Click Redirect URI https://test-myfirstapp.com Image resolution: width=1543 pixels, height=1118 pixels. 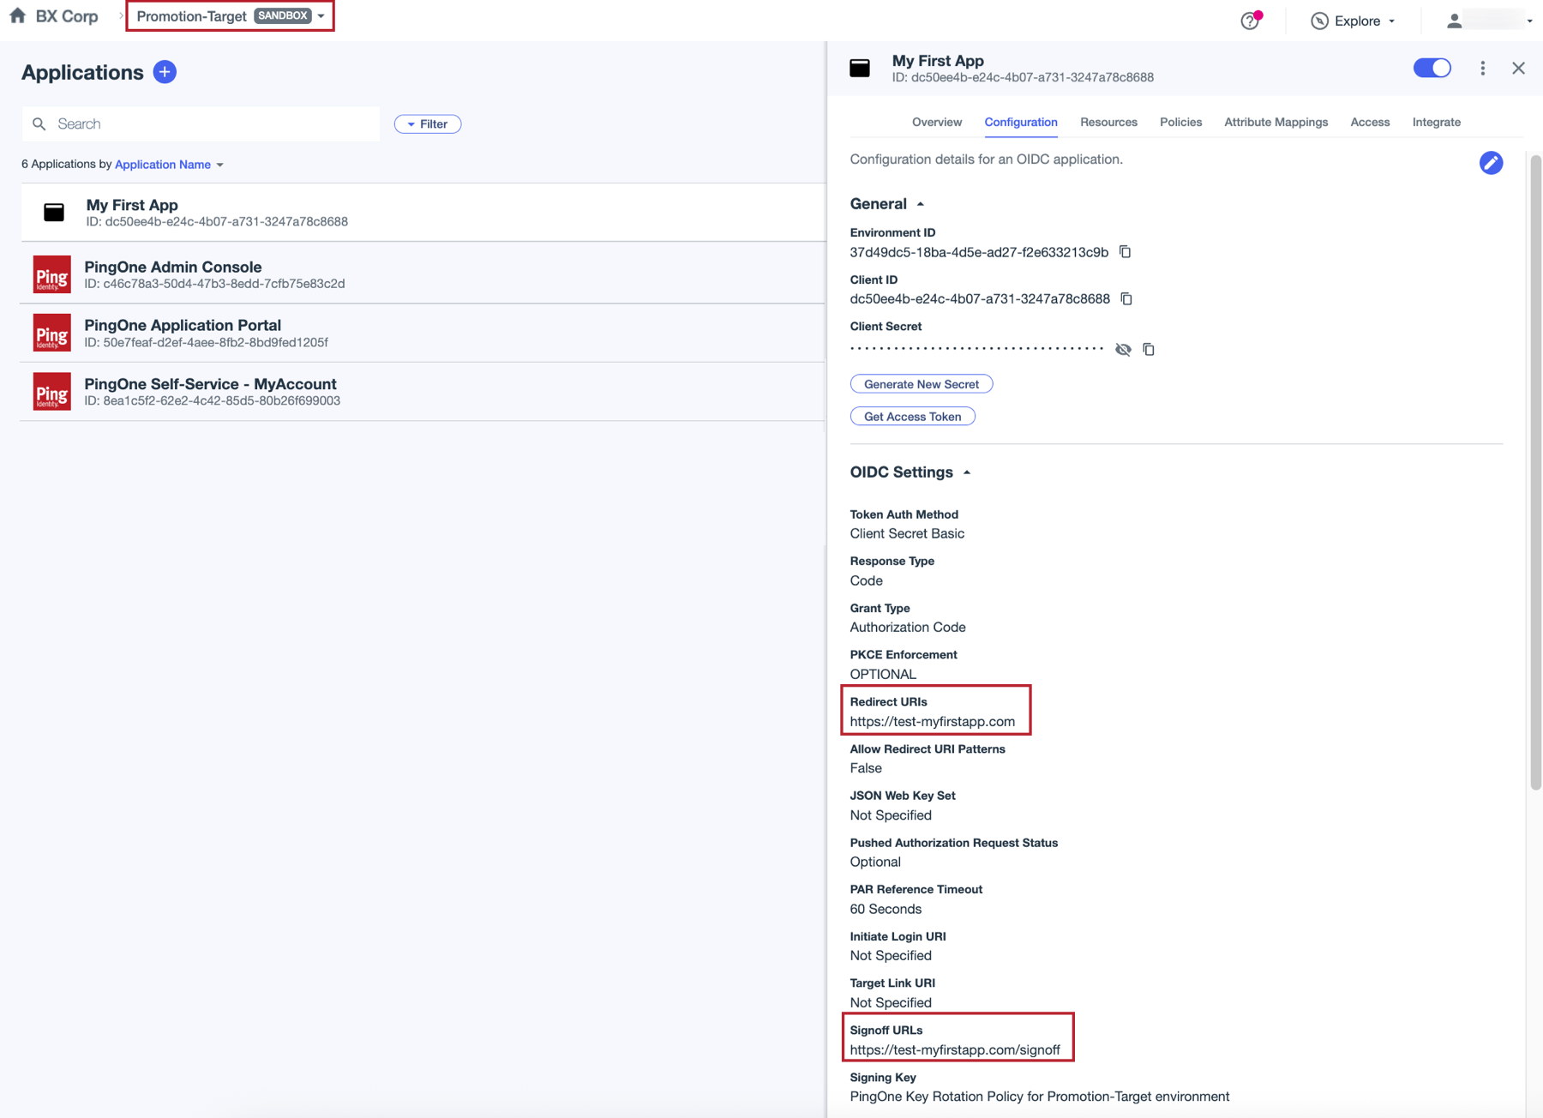[x=932, y=722]
